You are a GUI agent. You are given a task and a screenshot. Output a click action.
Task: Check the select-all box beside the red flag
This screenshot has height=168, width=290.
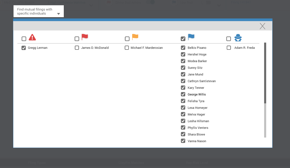[77, 39]
